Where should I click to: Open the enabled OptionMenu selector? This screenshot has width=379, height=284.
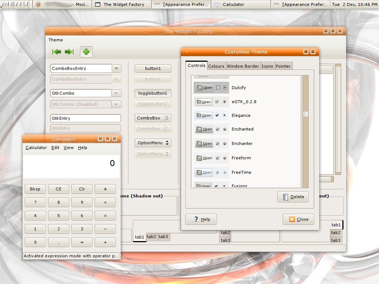click(x=153, y=143)
